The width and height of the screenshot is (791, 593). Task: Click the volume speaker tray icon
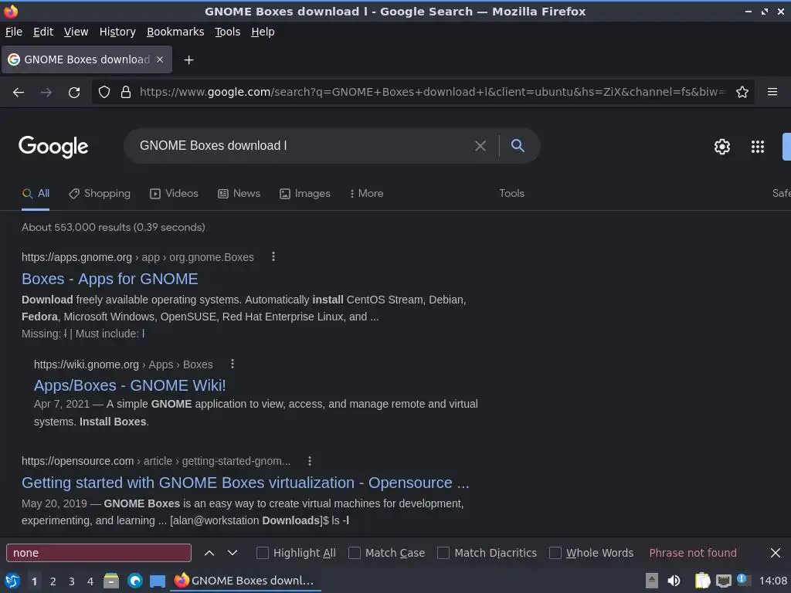(x=674, y=581)
